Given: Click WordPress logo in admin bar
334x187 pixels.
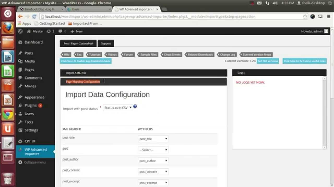Looking at the screenshot, I should [x=20, y=31].
